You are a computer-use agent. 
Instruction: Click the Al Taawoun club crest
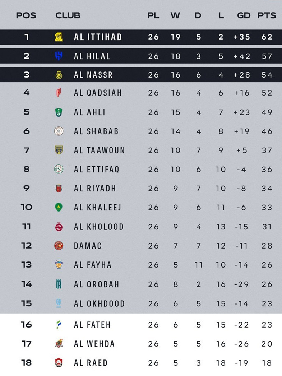tap(59, 150)
